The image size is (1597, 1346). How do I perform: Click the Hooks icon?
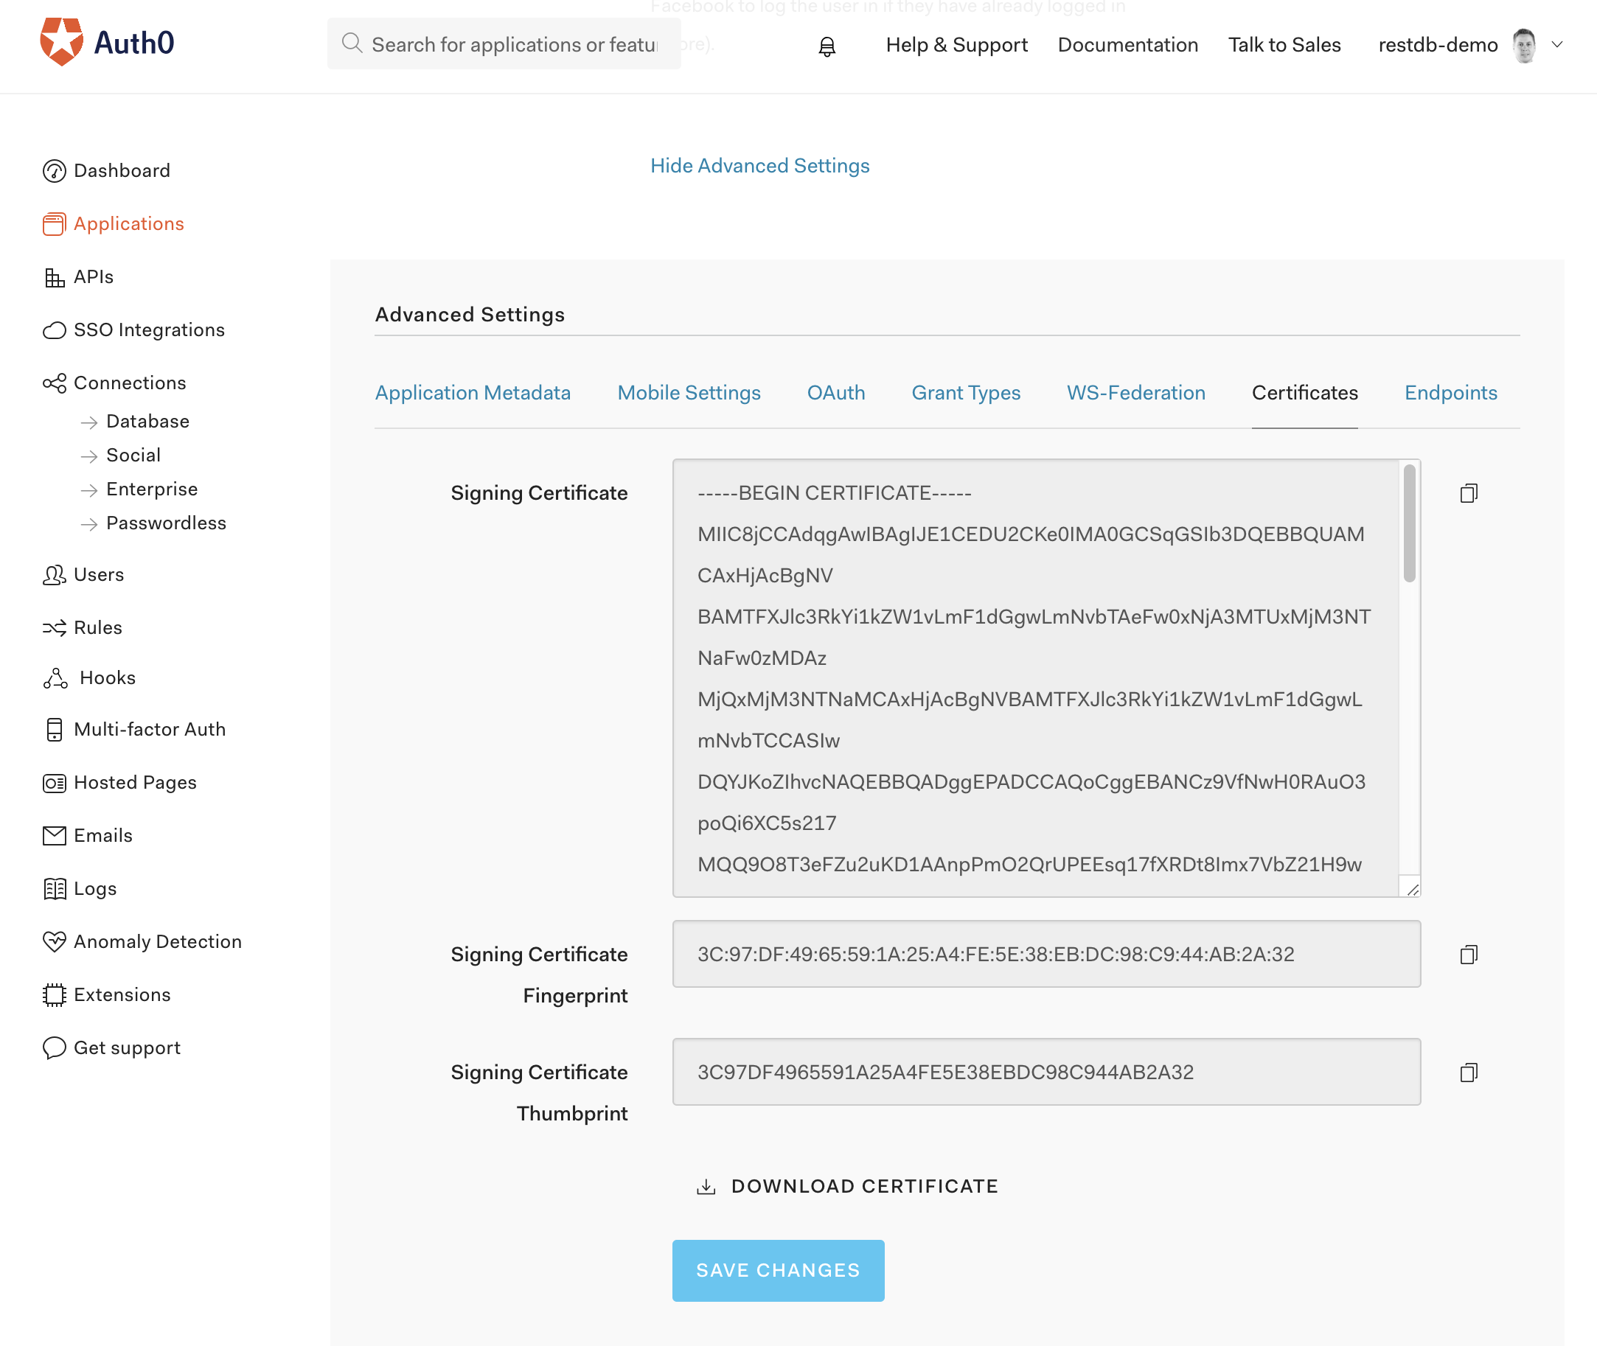tap(56, 677)
